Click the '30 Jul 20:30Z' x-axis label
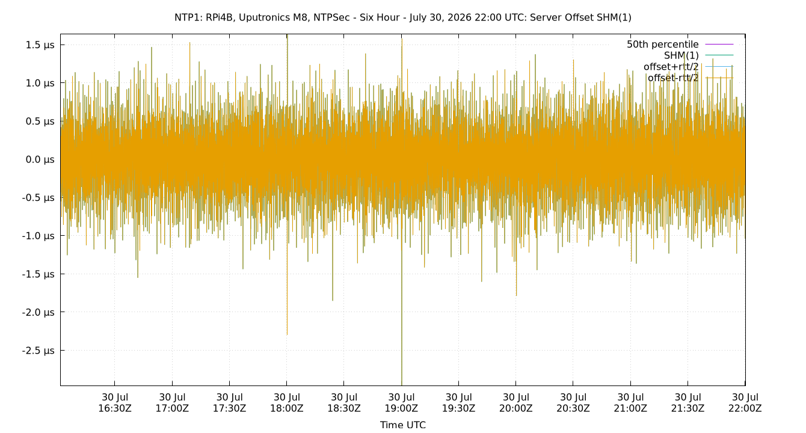The width and height of the screenshot is (806, 433). (573, 402)
